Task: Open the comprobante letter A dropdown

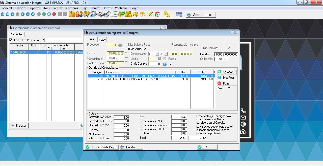Action: [166, 54]
